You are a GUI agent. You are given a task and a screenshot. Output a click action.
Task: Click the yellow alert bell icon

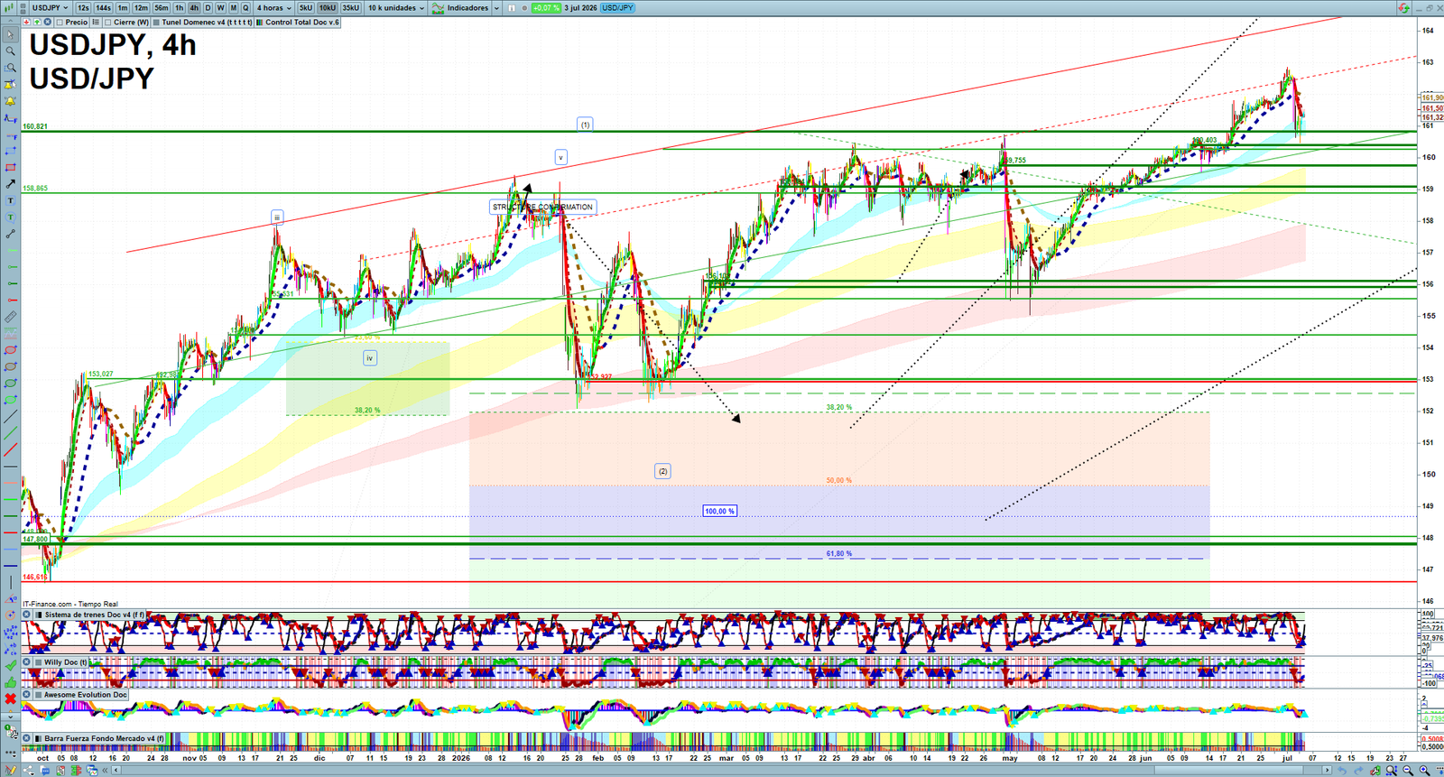pos(10,100)
